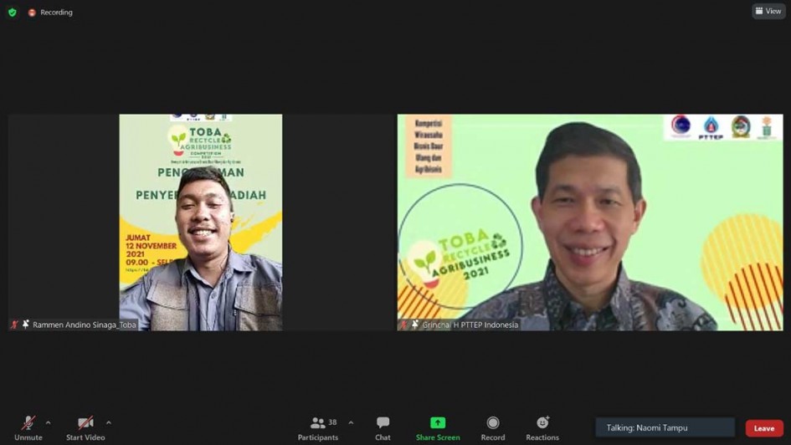Click the muted mic icon on PTTEP tile
Screen dimensions: 791x445
403,325
